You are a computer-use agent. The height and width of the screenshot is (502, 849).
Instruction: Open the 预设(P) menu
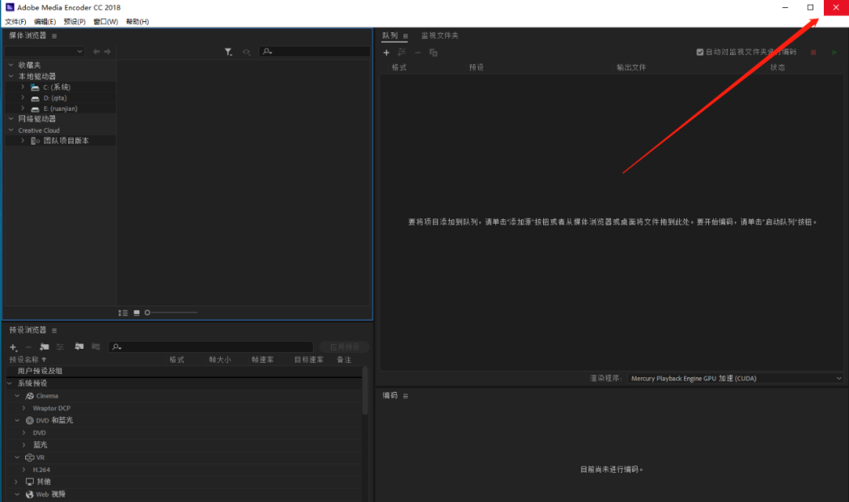click(75, 22)
